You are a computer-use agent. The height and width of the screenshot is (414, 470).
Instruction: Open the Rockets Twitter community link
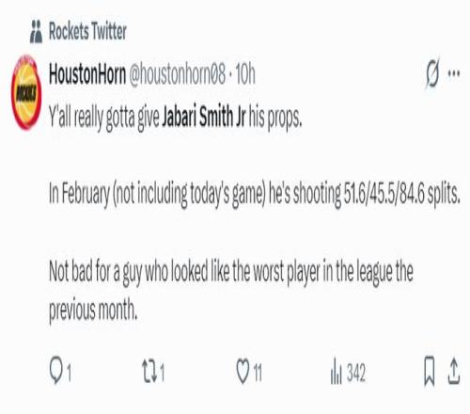87,31
